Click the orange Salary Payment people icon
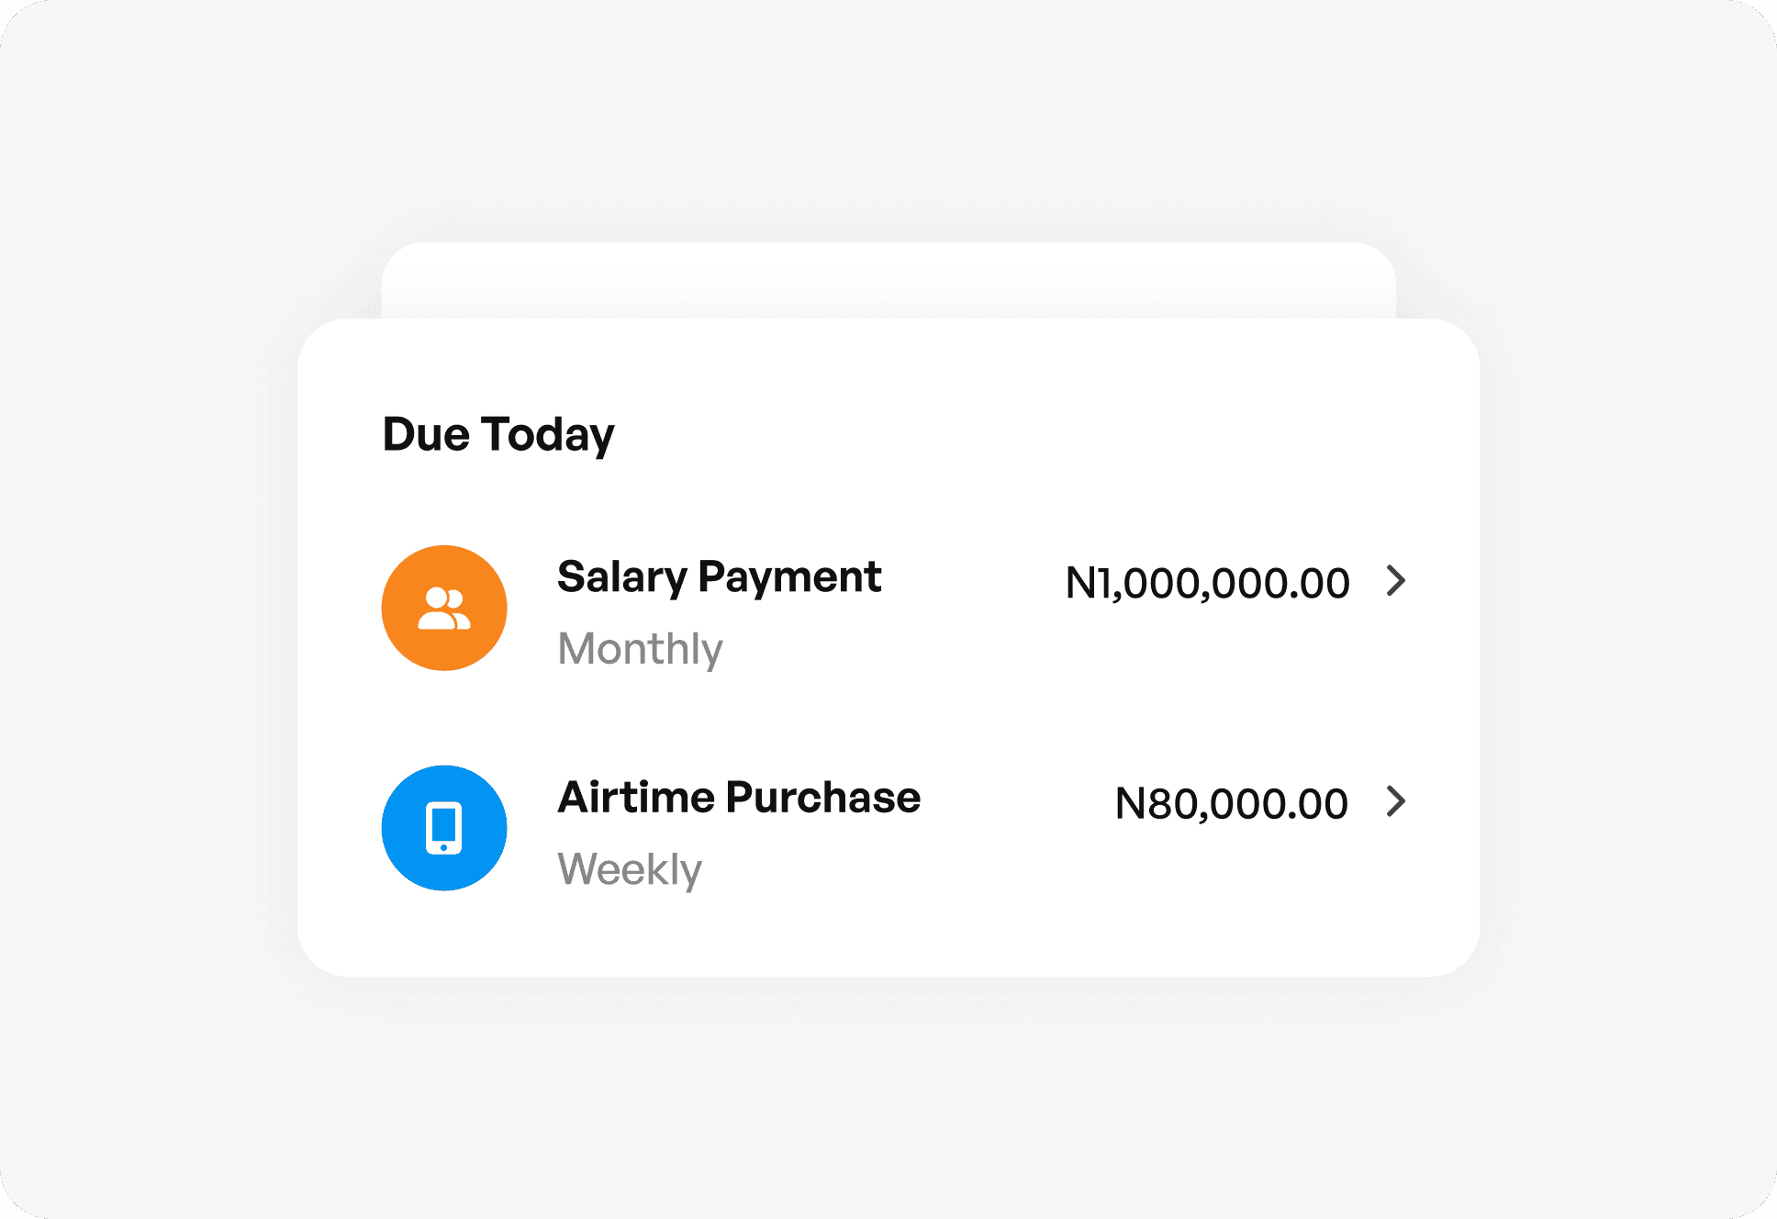 (444, 608)
